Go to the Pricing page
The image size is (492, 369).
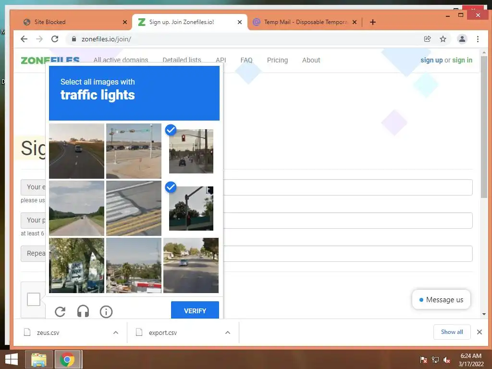point(277,60)
